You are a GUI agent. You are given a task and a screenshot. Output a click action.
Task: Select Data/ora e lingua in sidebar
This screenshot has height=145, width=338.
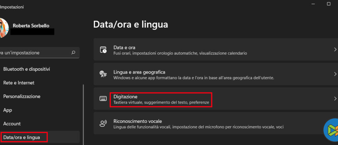click(x=22, y=137)
